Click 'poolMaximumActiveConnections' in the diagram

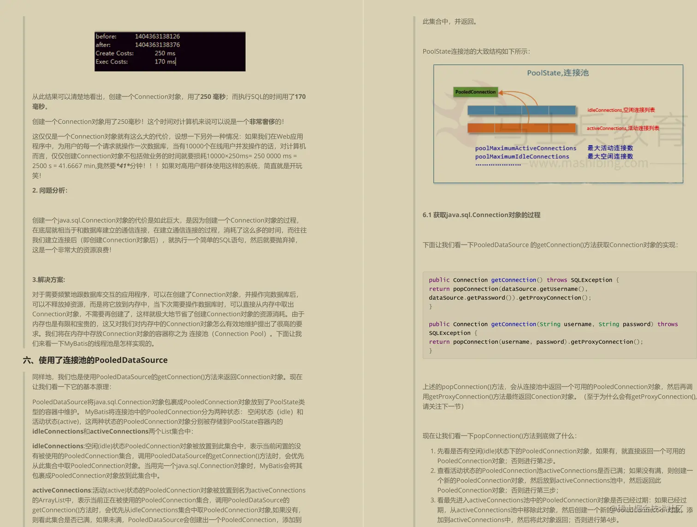526,148
